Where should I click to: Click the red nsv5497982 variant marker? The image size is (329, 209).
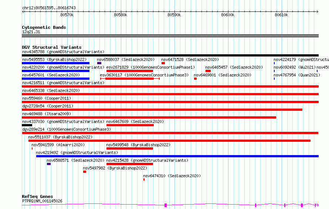tap(85, 172)
